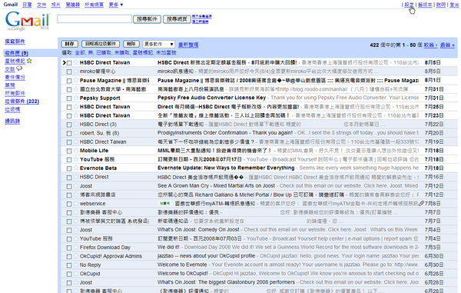Click the 重新整理 refresh link

(x=188, y=45)
